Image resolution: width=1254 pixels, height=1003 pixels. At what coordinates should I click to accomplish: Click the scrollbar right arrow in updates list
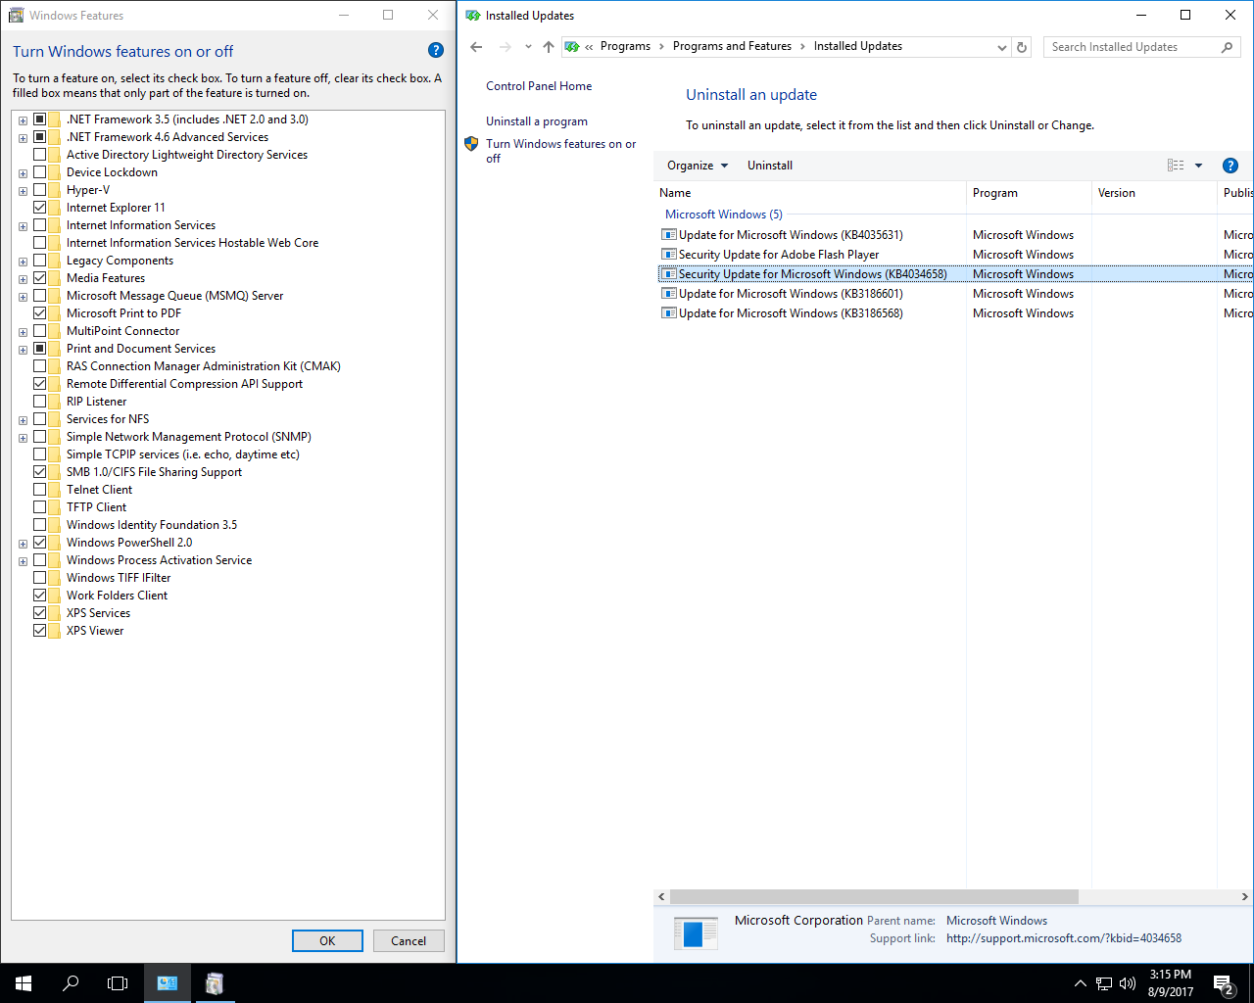click(1244, 897)
